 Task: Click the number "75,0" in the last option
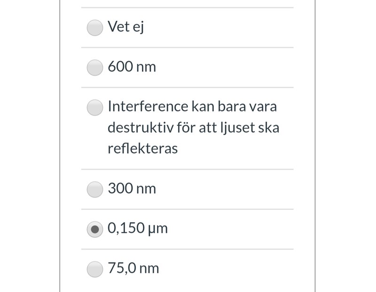pyautogui.click(x=122, y=268)
